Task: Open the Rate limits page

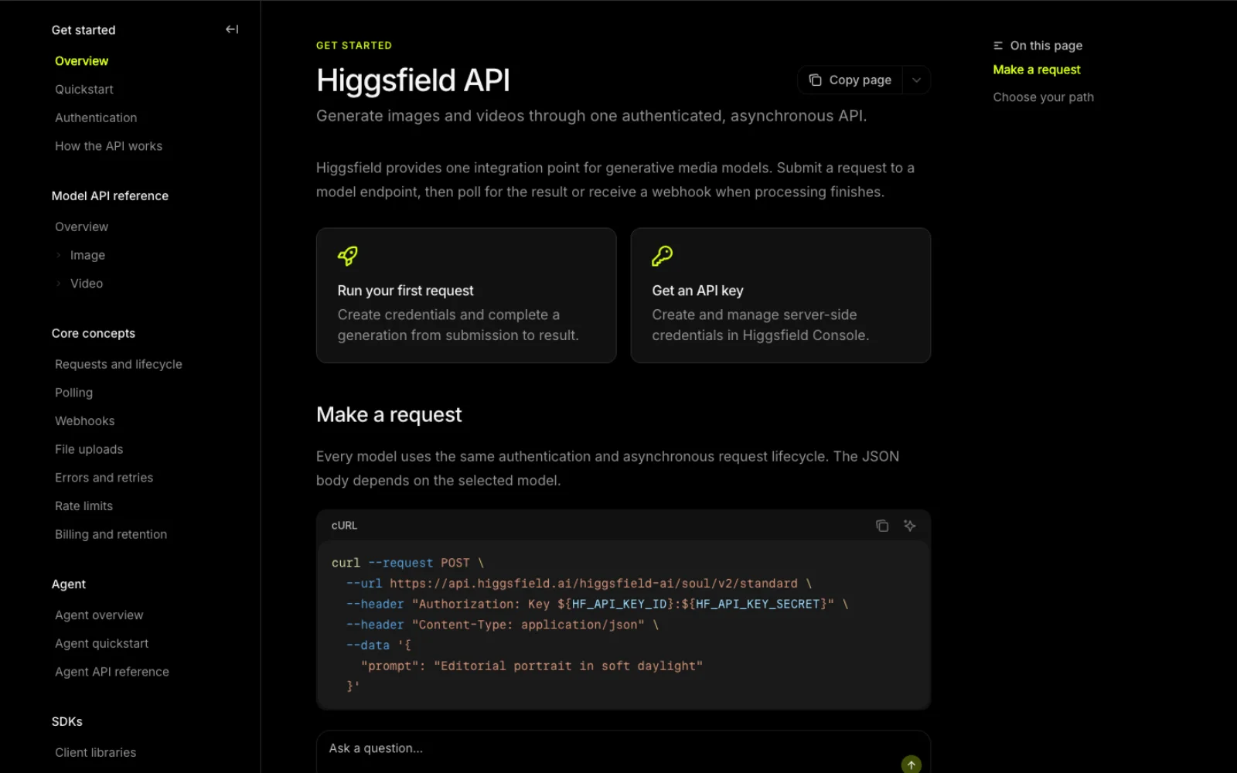Action: click(x=84, y=506)
